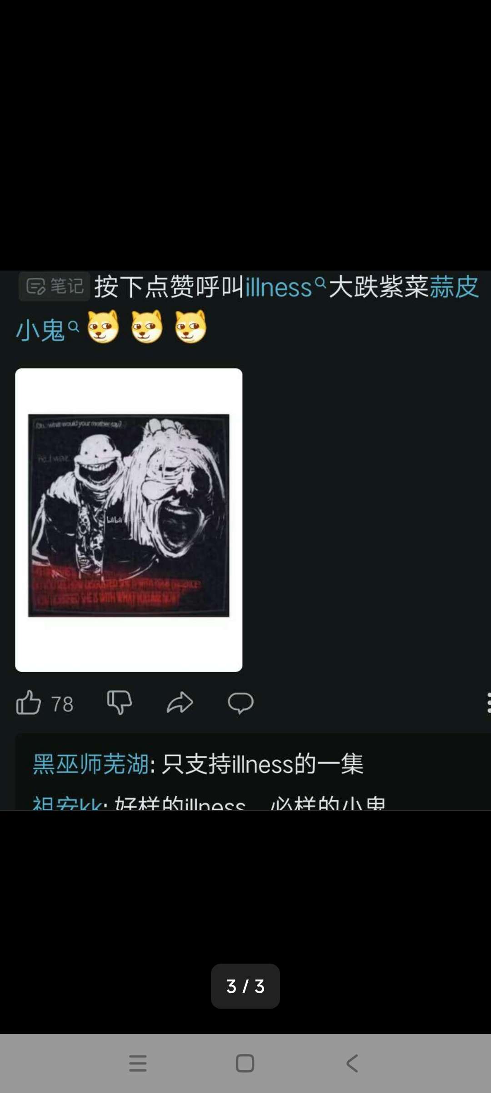The image size is (491, 1093).
Task: Tap the thumbs-up like icon
Action: pos(29,703)
